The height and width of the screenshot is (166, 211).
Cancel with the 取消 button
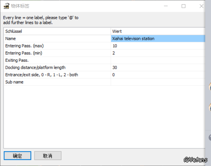click(48, 156)
